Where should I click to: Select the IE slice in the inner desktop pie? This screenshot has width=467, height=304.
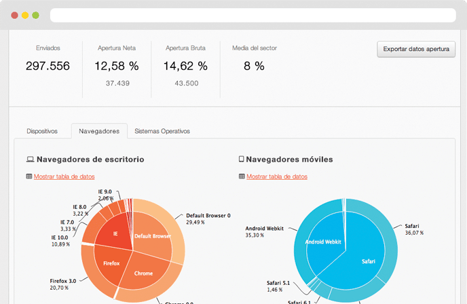click(115, 233)
